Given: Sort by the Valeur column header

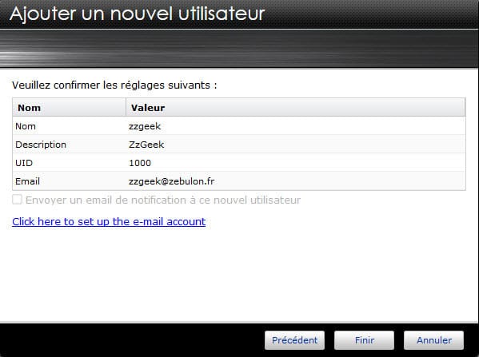Looking at the screenshot, I should 296,107.
